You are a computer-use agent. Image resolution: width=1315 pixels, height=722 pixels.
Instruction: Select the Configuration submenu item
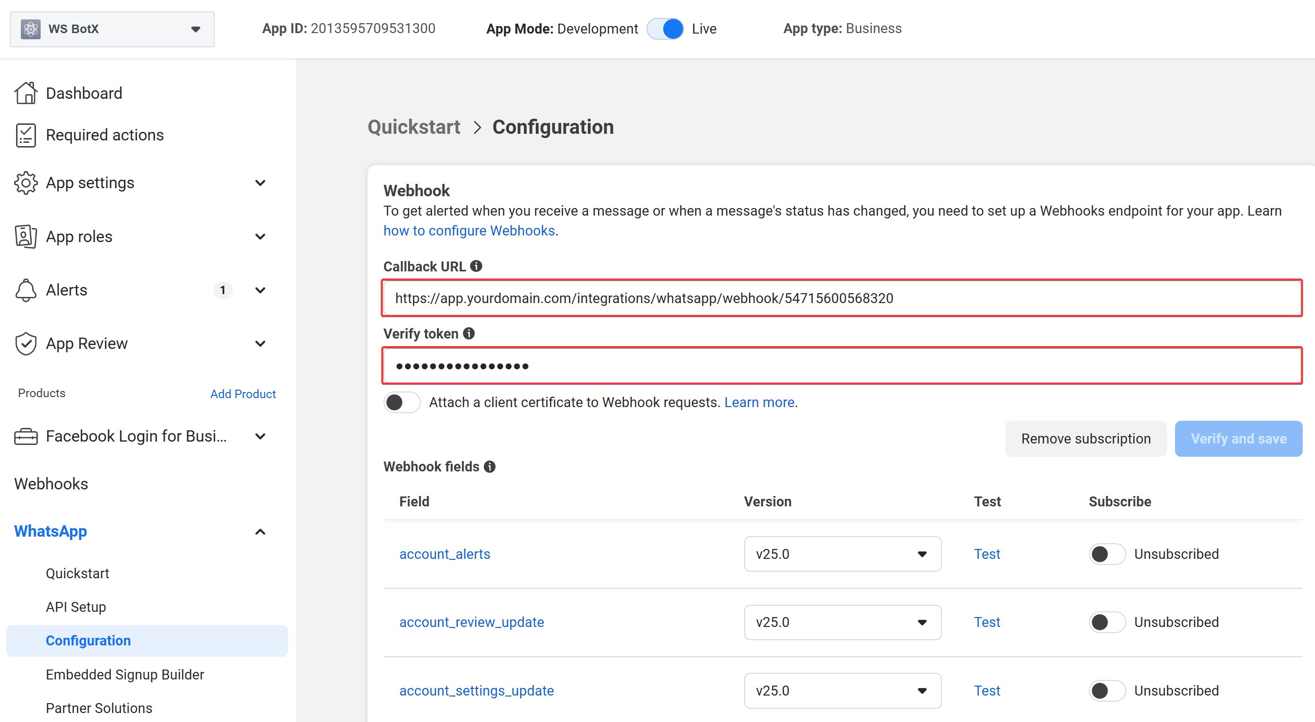point(147,641)
